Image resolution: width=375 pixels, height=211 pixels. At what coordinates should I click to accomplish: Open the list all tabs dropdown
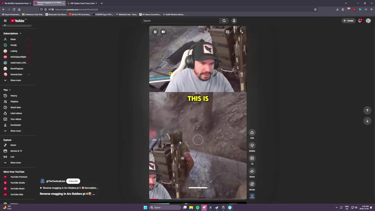tap(346, 3)
